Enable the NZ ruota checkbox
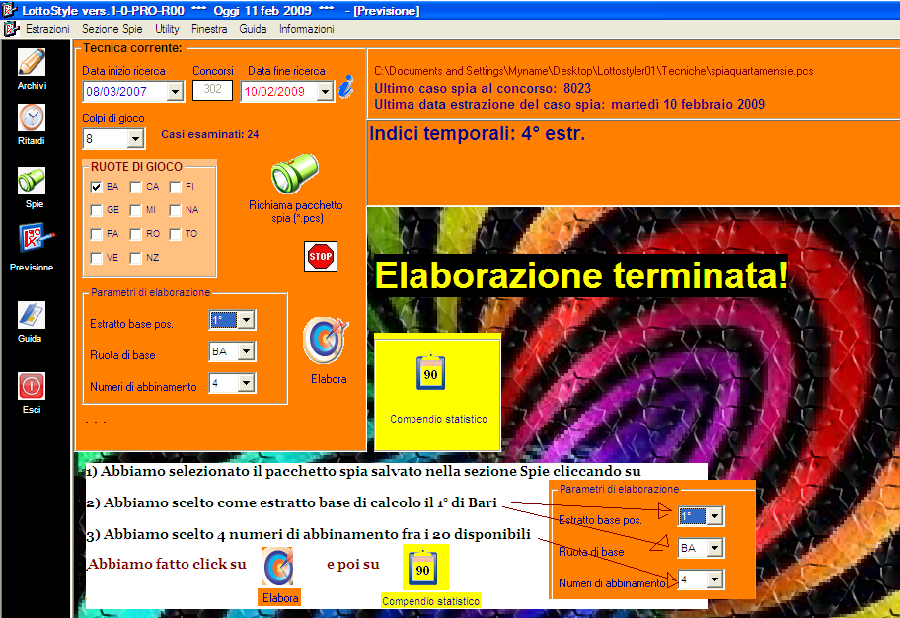The image size is (900, 618). pyautogui.click(x=135, y=258)
